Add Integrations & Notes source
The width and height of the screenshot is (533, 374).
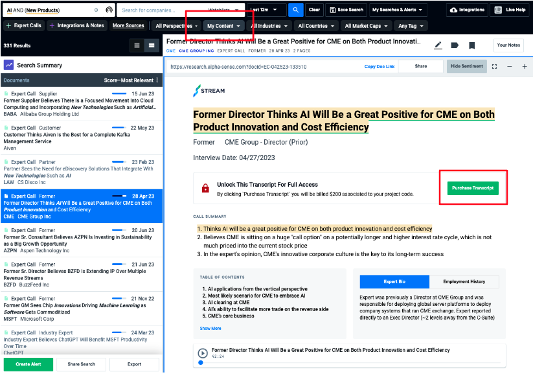77,25
